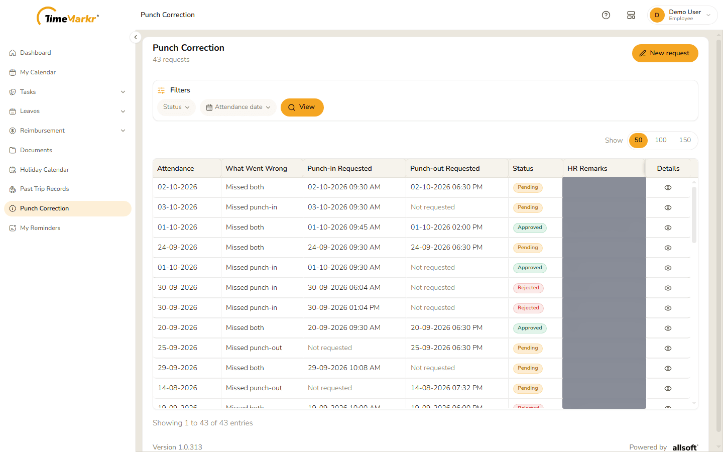Open Past Trip Records icon

point(13,189)
